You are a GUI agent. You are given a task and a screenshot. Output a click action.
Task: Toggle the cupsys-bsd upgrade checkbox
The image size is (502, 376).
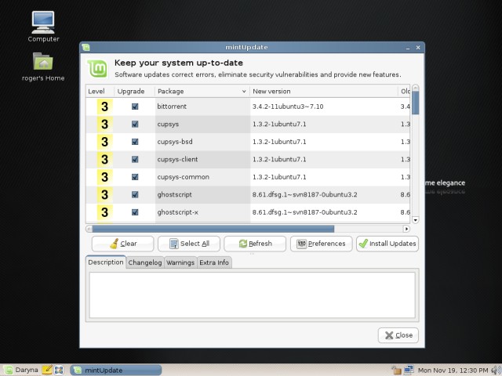[135, 142]
